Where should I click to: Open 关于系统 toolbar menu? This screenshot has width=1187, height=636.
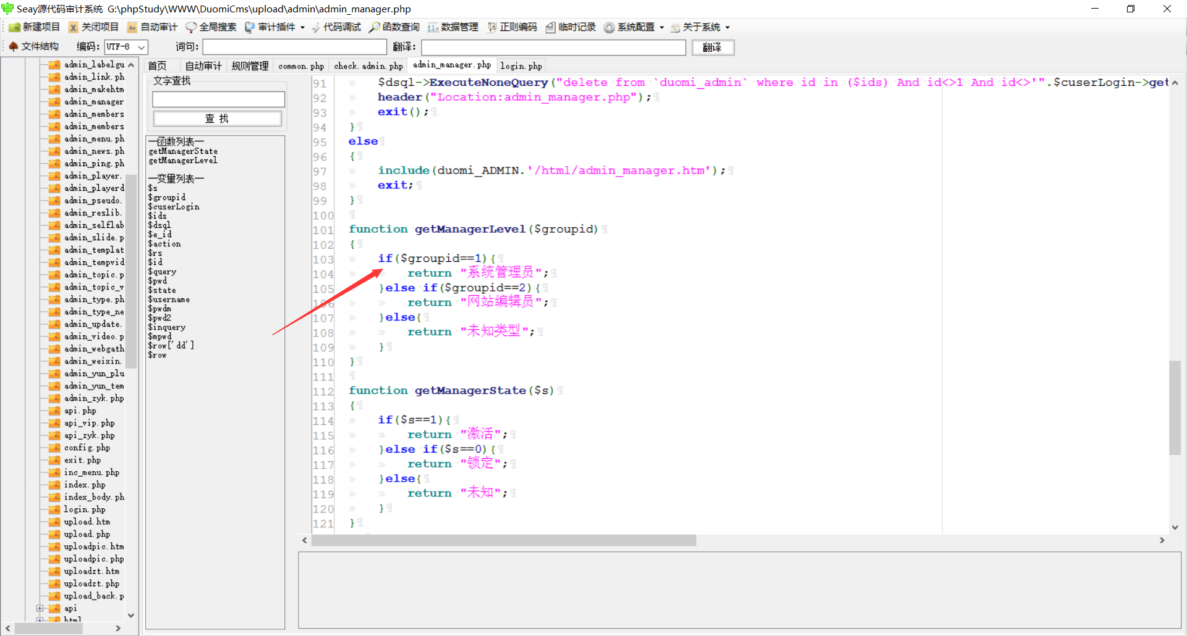[700, 27]
